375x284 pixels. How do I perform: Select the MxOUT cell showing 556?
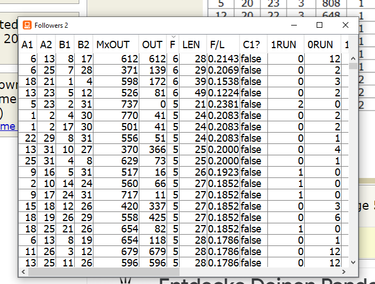(x=116, y=138)
